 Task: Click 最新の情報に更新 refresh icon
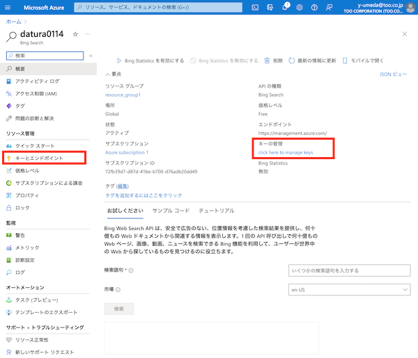click(291, 60)
